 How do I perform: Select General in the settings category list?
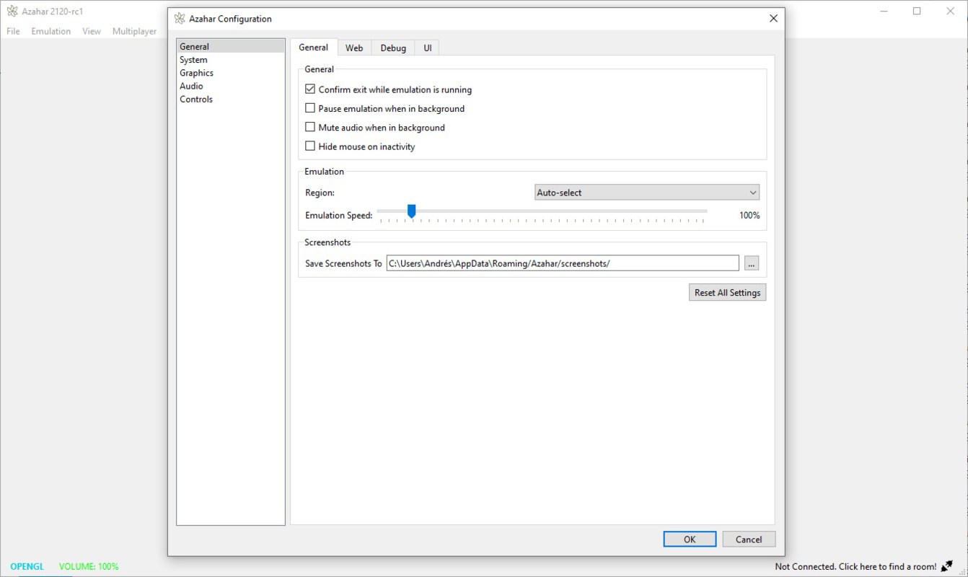tap(231, 47)
